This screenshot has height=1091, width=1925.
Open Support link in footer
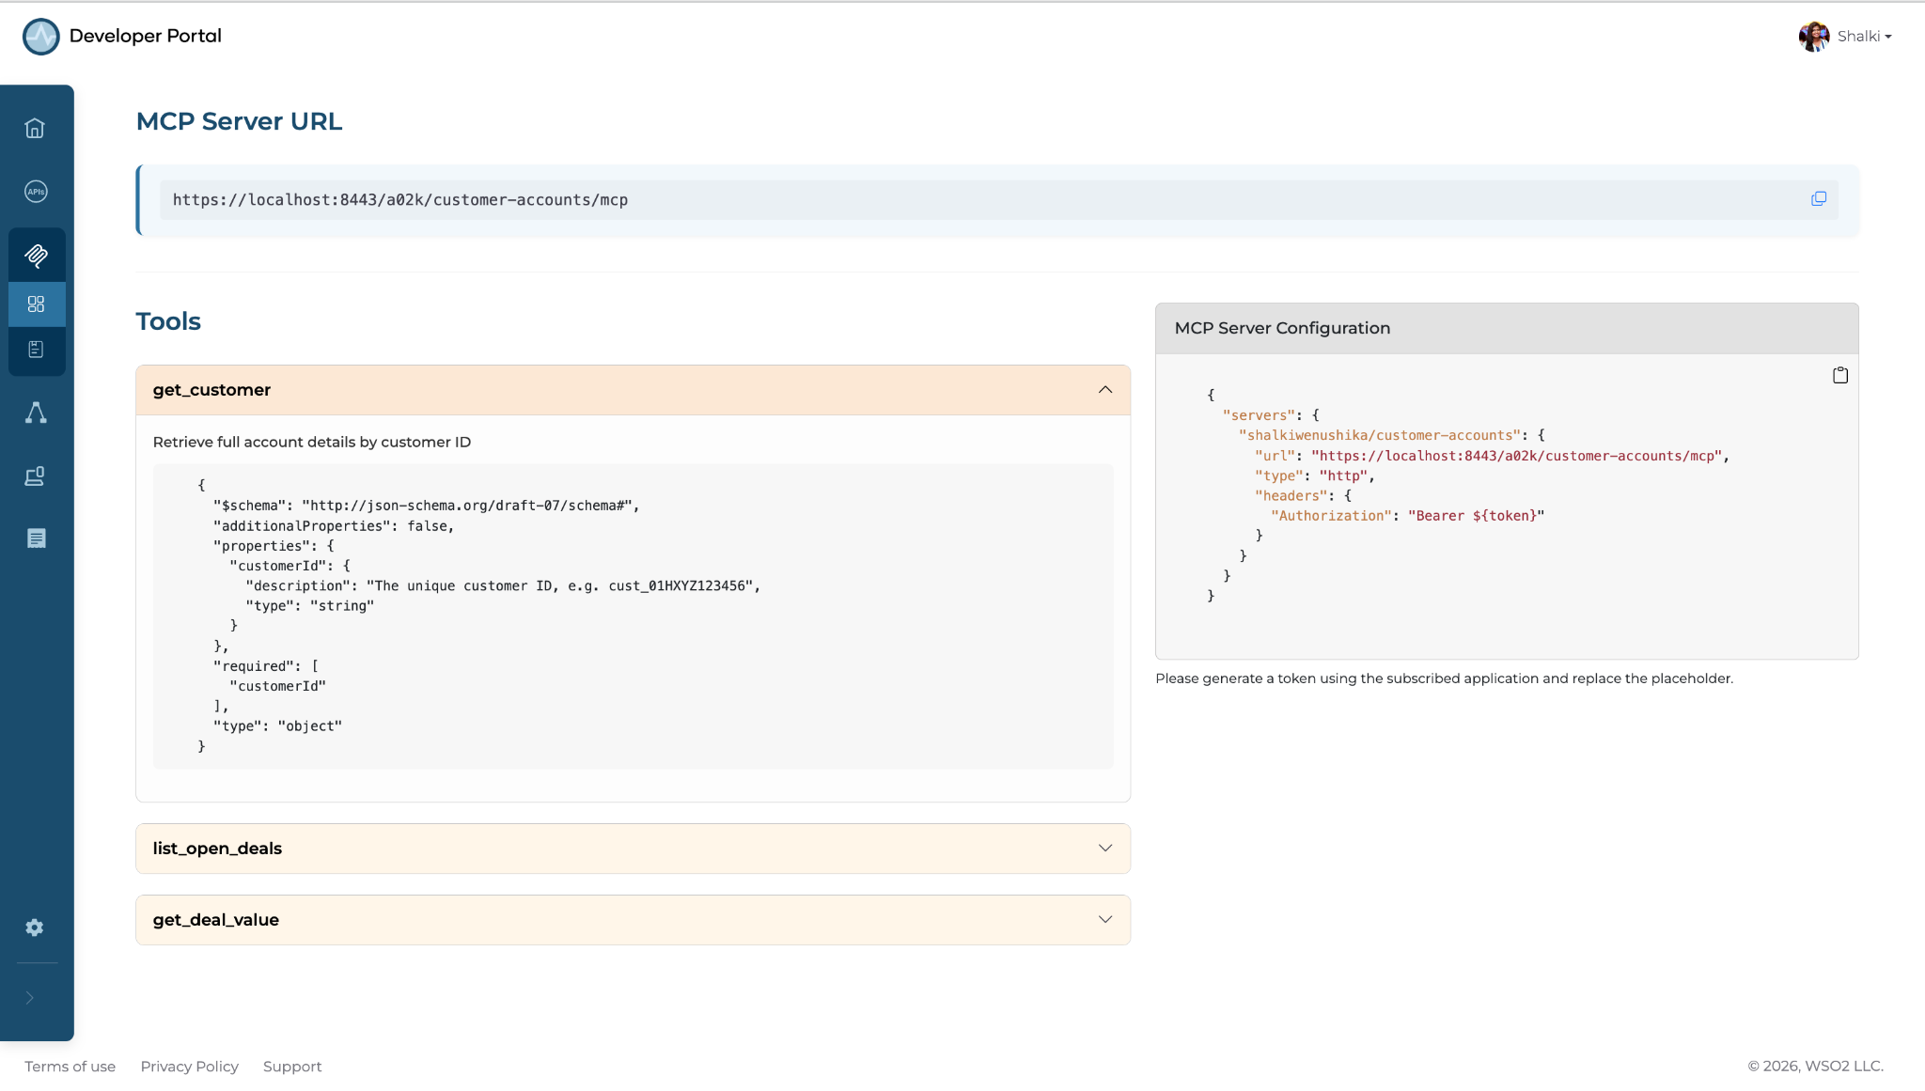tap(292, 1067)
